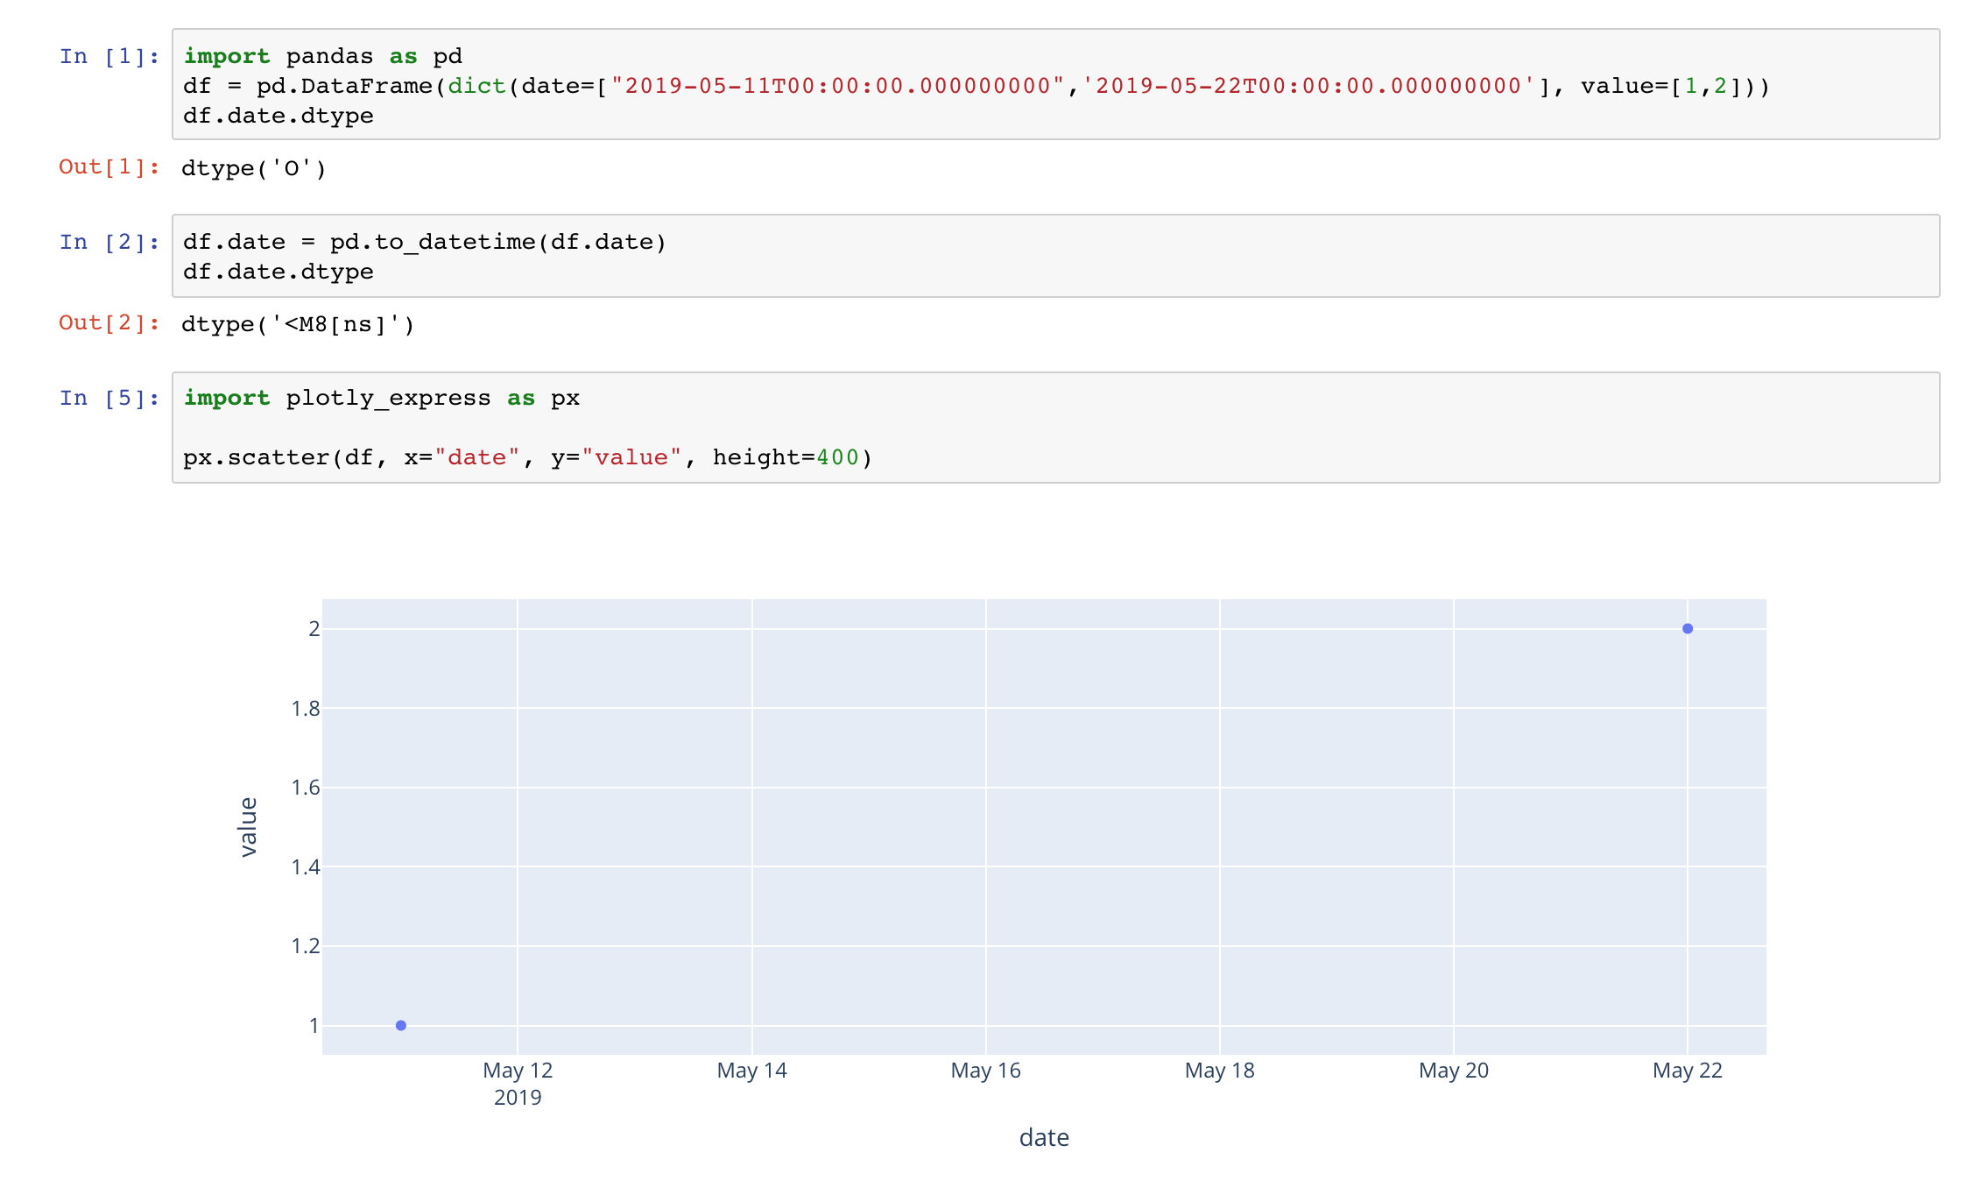Click the y-axis tick label '1.2'
Viewport: 1967px width, 1195px height.
click(306, 945)
